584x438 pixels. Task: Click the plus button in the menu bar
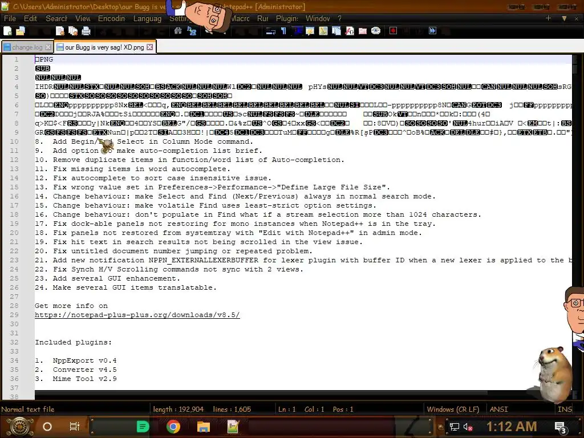(x=548, y=18)
